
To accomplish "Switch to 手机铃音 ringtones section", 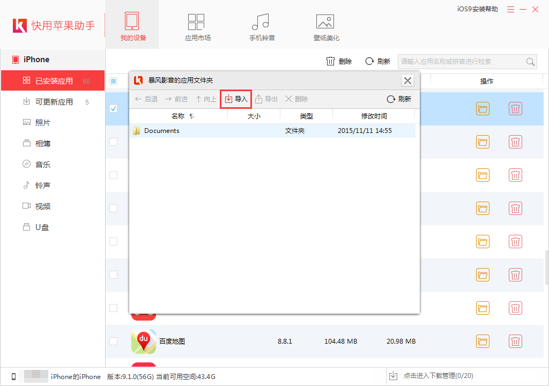I will tap(261, 24).
